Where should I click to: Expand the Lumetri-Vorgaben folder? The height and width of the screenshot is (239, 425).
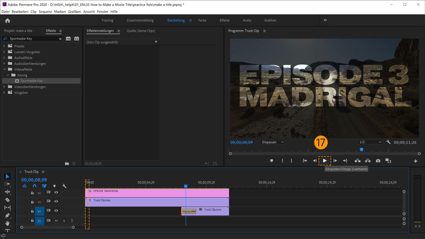point(4,52)
